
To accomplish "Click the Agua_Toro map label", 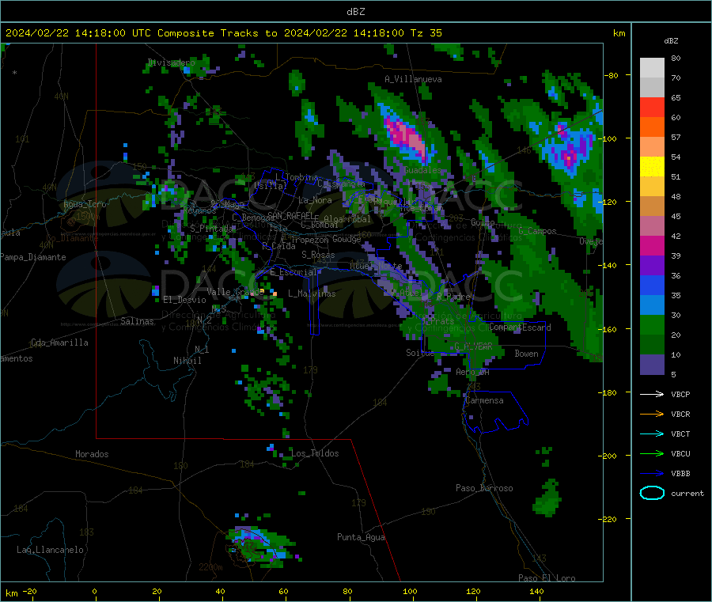I will click(x=85, y=204).
